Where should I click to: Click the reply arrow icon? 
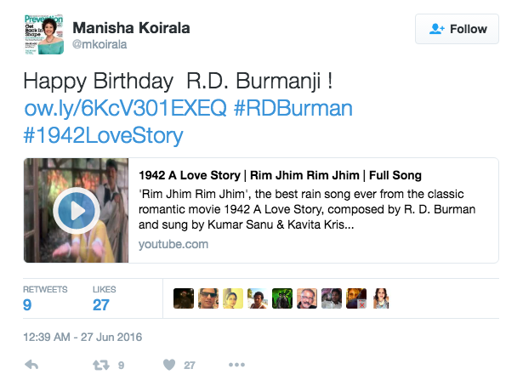point(31,366)
